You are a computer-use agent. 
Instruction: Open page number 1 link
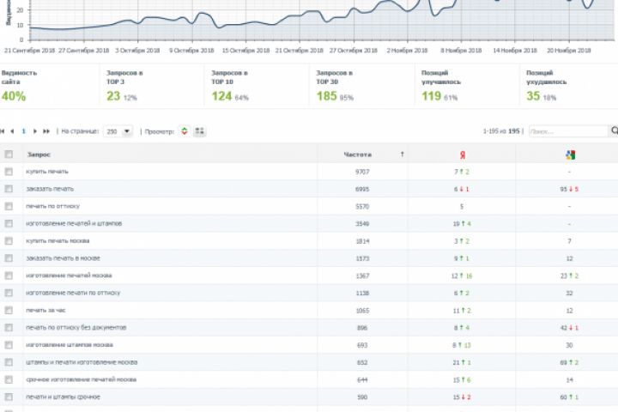coord(24,131)
